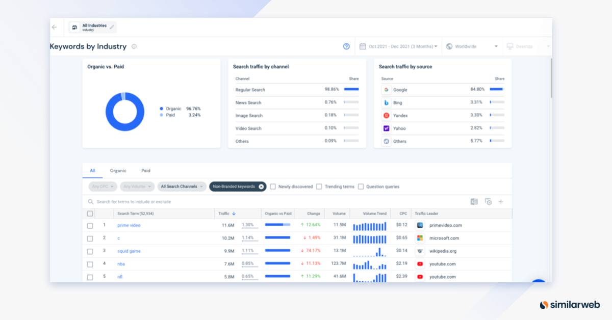Click the back arrow in the header

click(55, 27)
